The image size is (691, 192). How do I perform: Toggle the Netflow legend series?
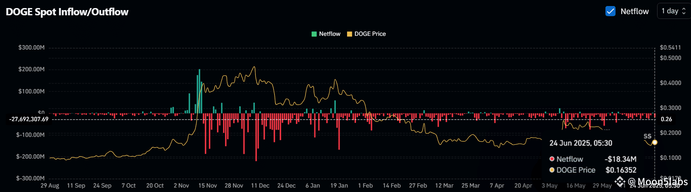pyautogui.click(x=326, y=34)
